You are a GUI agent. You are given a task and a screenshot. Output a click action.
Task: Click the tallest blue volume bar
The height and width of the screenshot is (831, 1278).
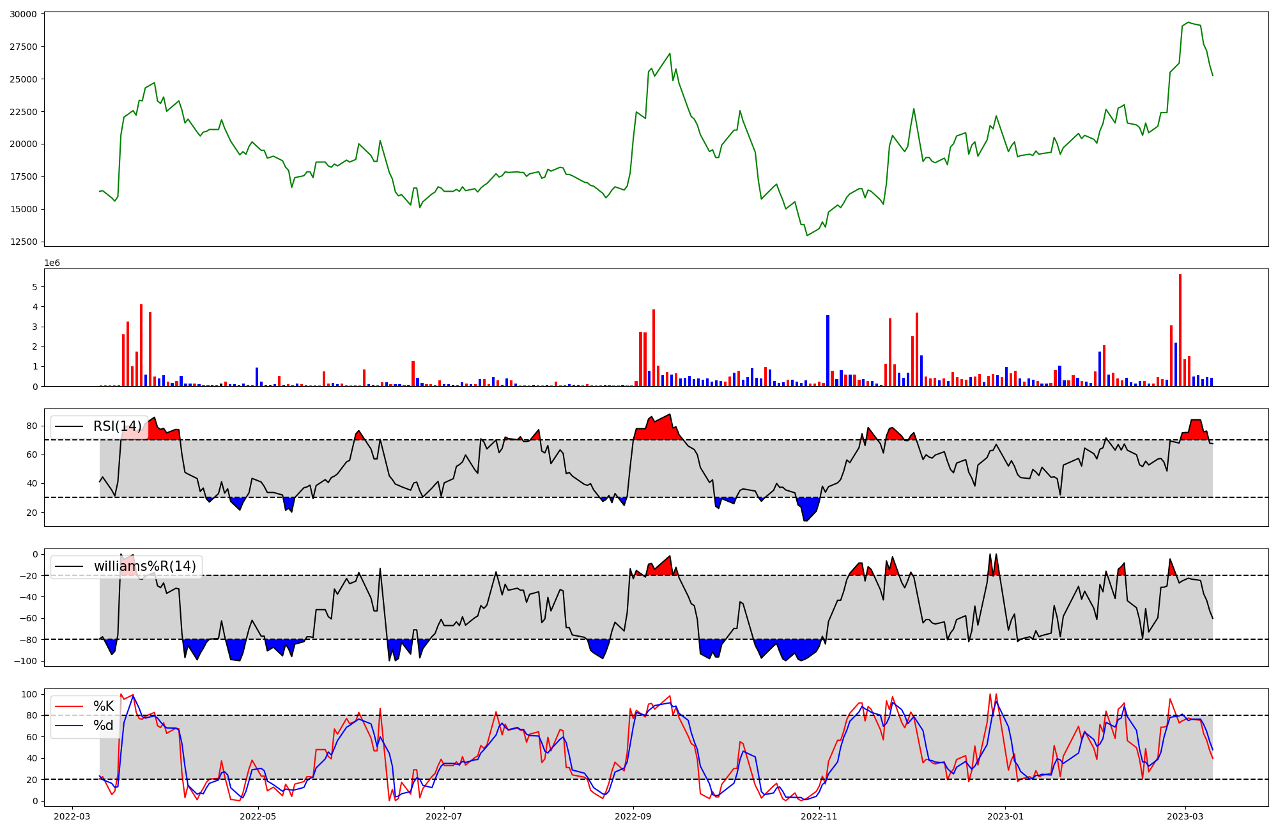(x=828, y=352)
